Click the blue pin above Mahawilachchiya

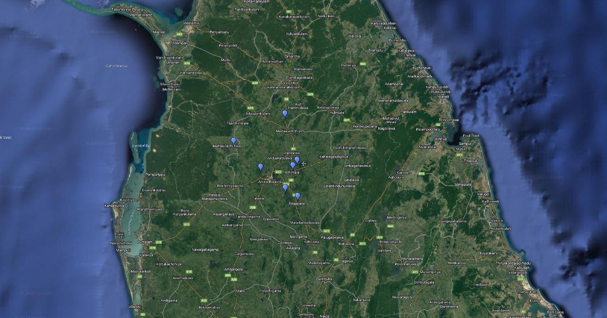pyautogui.click(x=234, y=141)
